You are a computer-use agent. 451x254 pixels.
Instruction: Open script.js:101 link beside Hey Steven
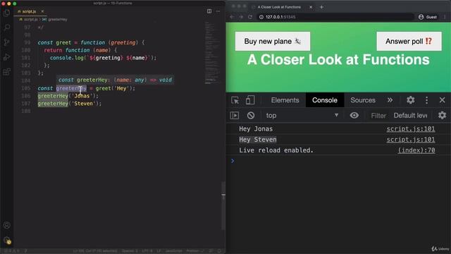tap(410, 140)
